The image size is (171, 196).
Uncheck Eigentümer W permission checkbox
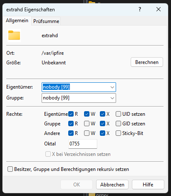87,114
